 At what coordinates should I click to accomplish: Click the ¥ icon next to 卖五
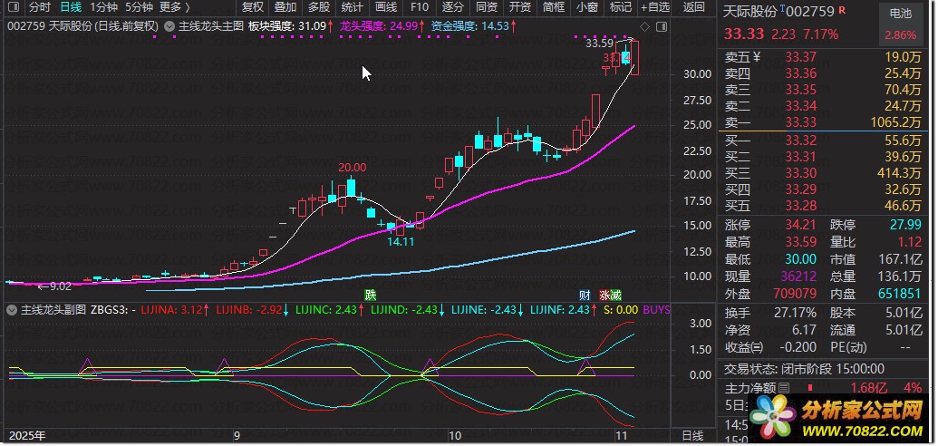pos(756,57)
